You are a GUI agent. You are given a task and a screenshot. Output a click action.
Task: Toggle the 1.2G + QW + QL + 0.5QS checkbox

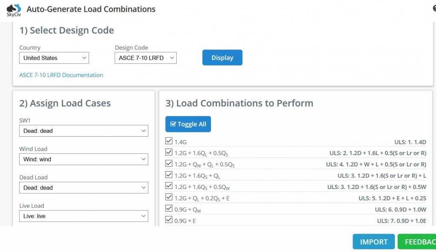169,164
